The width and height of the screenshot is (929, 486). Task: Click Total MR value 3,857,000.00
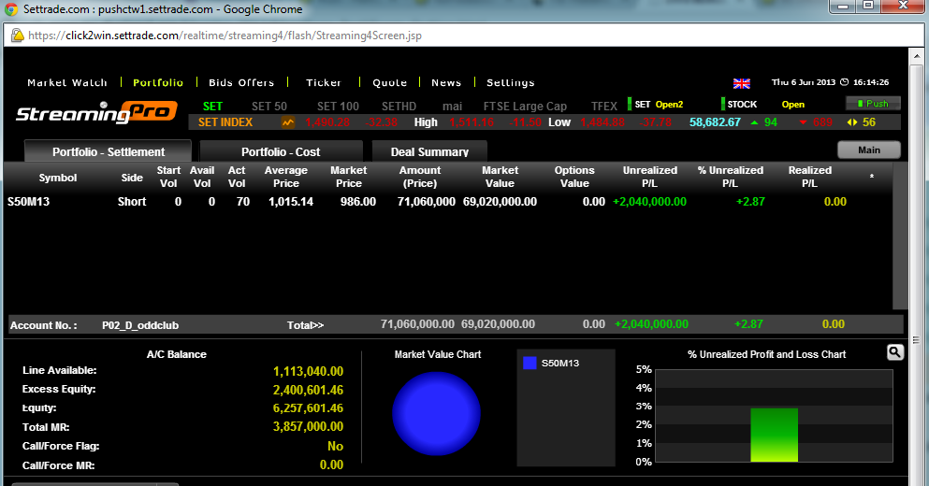coord(308,426)
